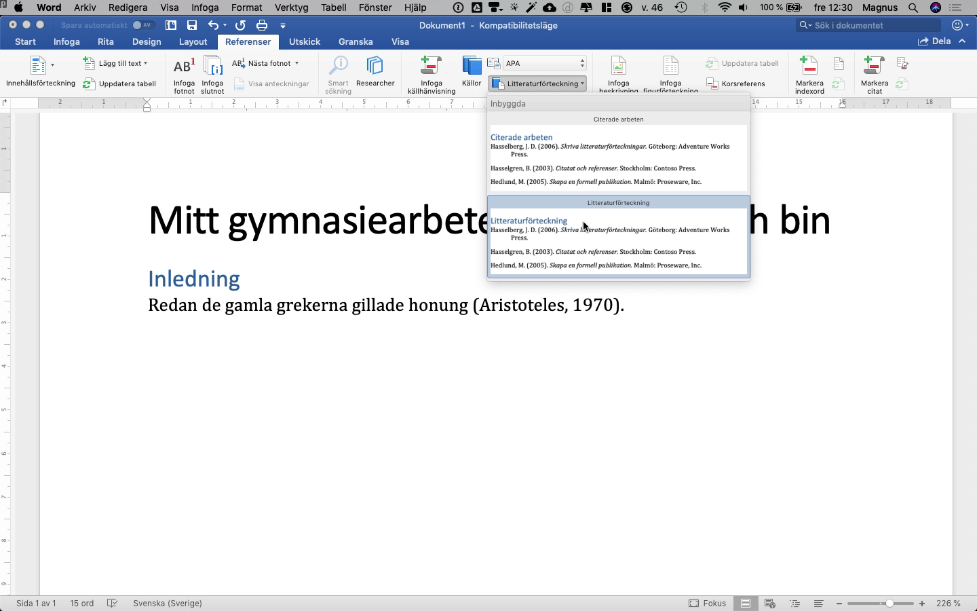Insert an endnote with Infoga slutnot
977x611 pixels.
[212, 75]
